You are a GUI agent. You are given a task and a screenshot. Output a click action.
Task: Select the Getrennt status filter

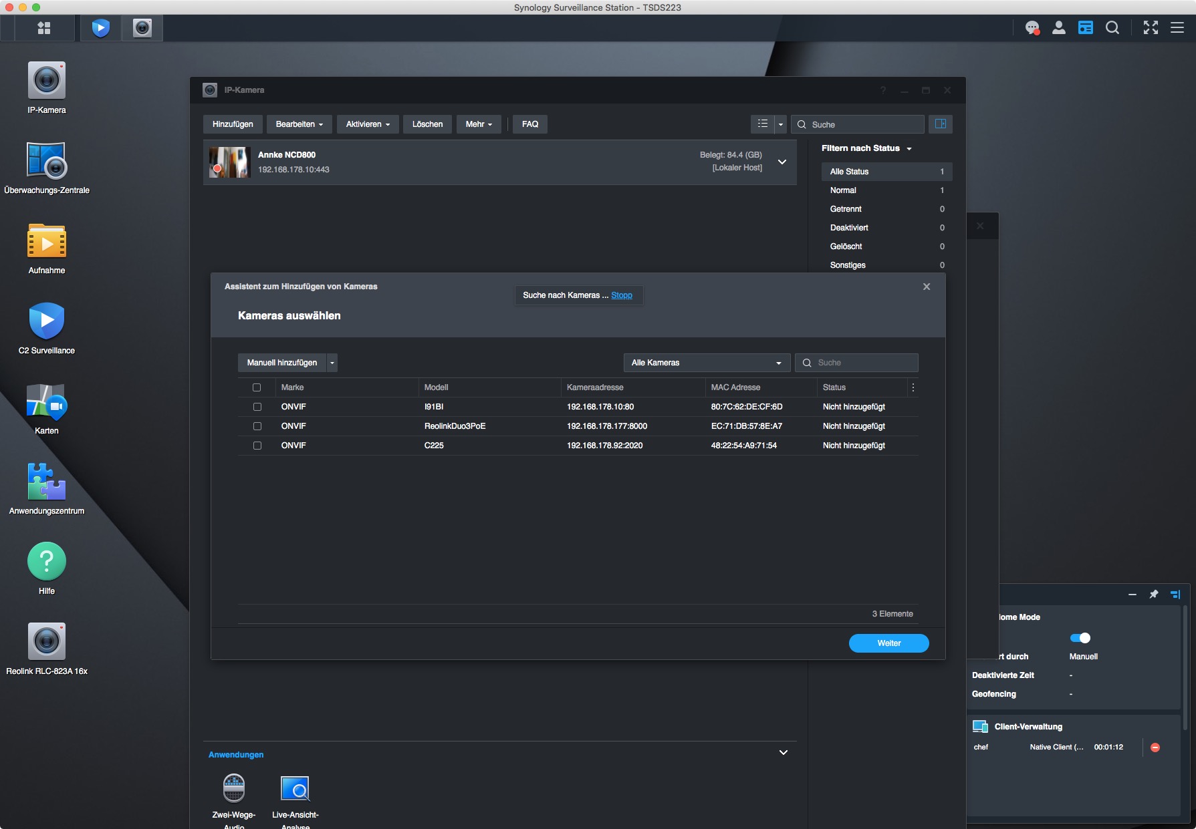point(846,209)
